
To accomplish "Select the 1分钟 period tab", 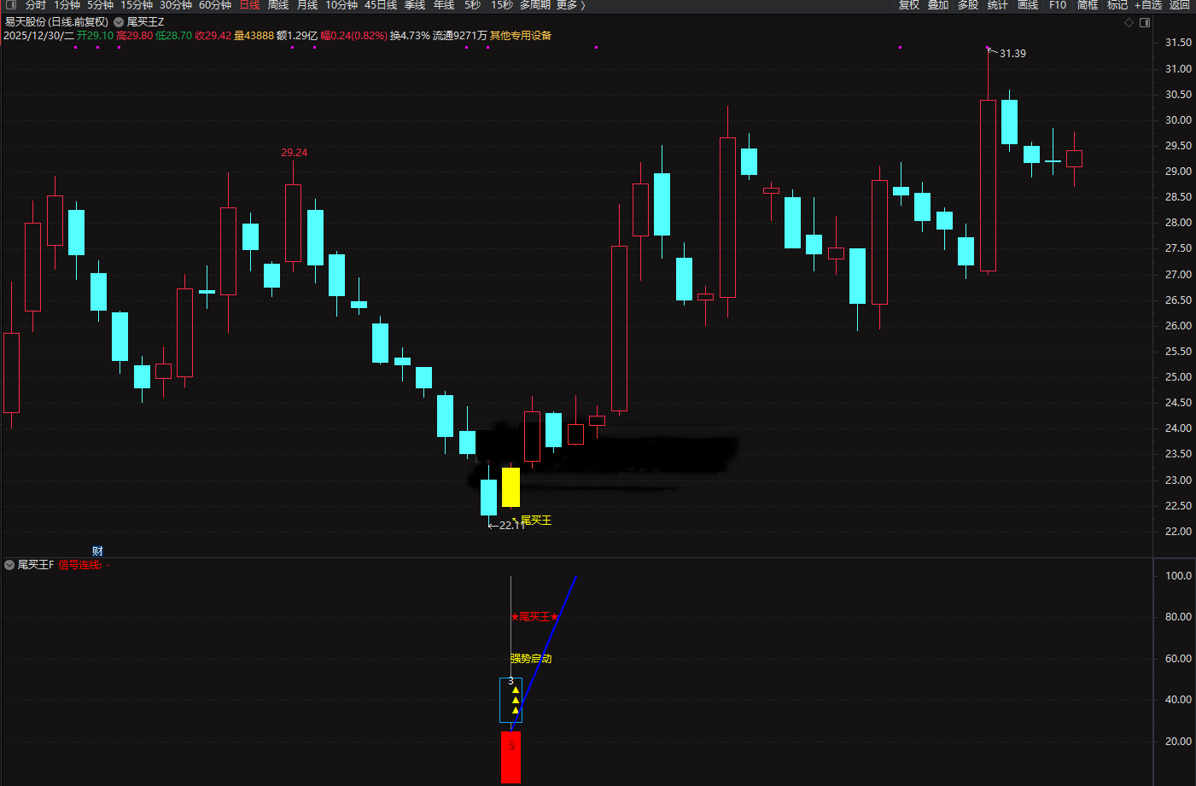I will point(67,5).
